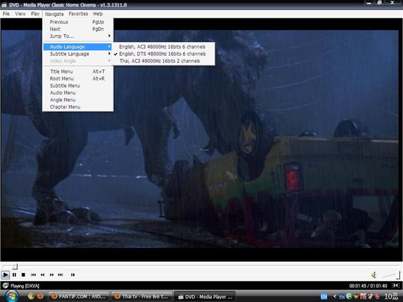Mute audio with the speaker icon
Screen dimensions: 403x302
click(x=373, y=275)
